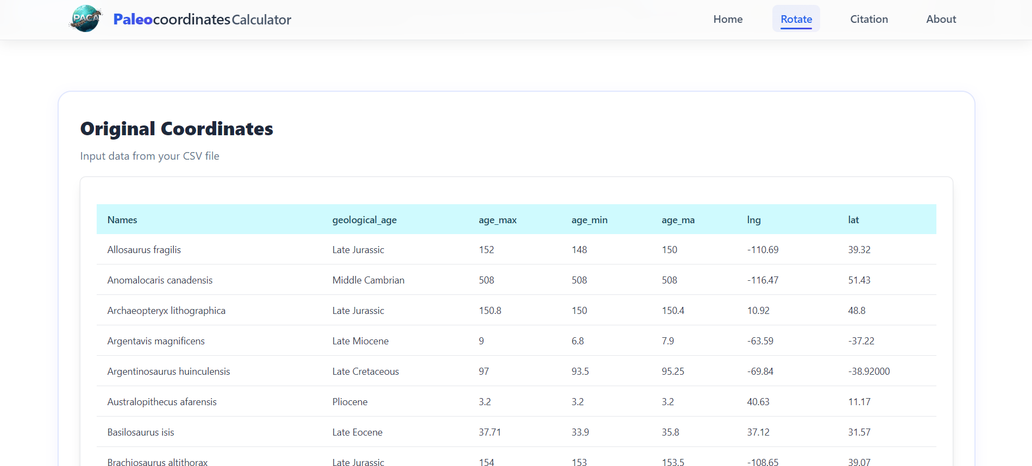The image size is (1032, 466).
Task: Click the Late Miocene age cell
Action: tap(361, 341)
